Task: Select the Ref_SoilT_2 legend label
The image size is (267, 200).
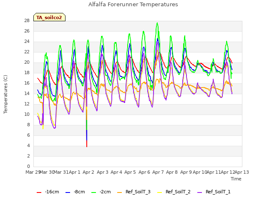Action: [x=178, y=192]
